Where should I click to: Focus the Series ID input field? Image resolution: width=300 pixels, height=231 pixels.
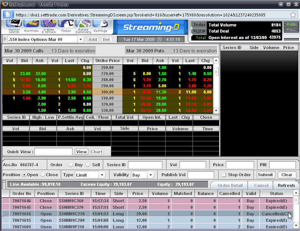coord(145,165)
